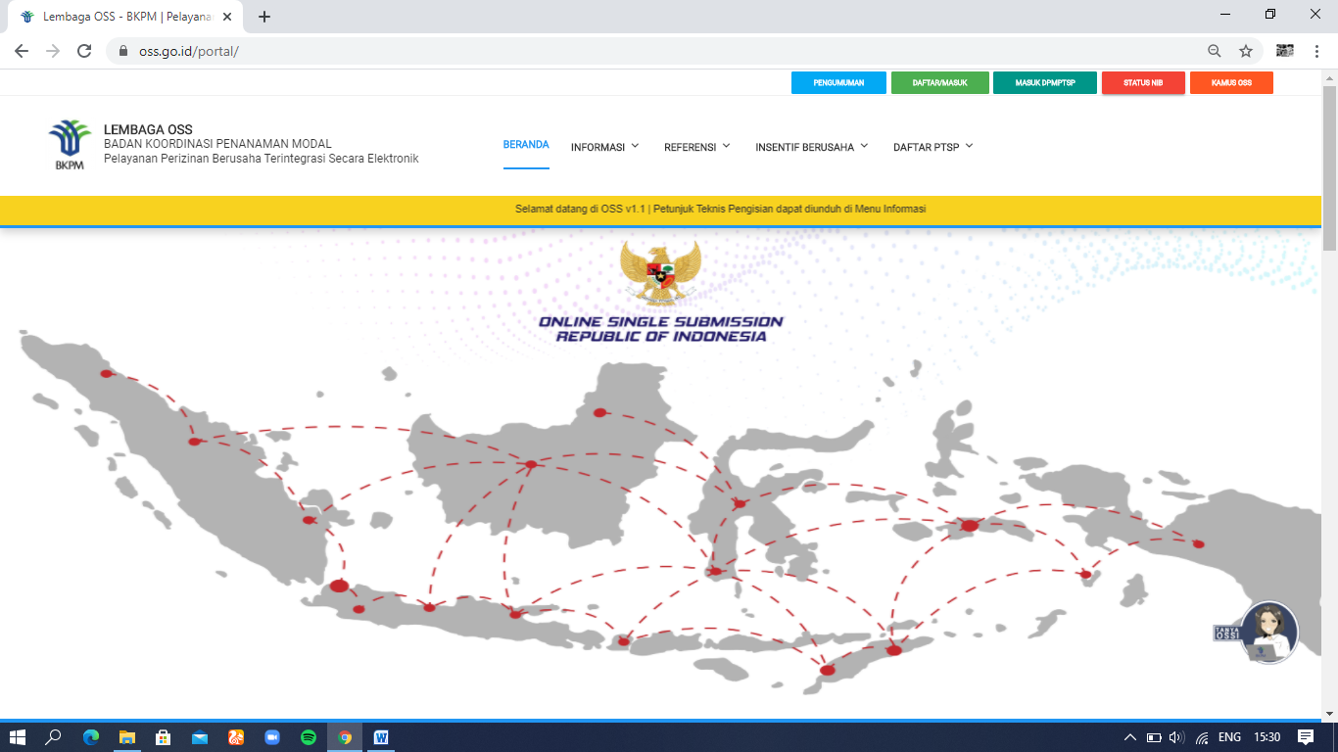Open the Wi-Fi network tray icon
Screen dimensions: 1338x752
click(1202, 737)
